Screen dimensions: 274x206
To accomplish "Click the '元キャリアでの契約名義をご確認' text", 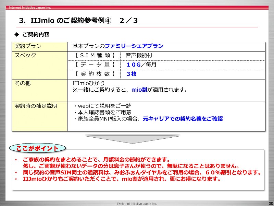I will pos(183,119).
